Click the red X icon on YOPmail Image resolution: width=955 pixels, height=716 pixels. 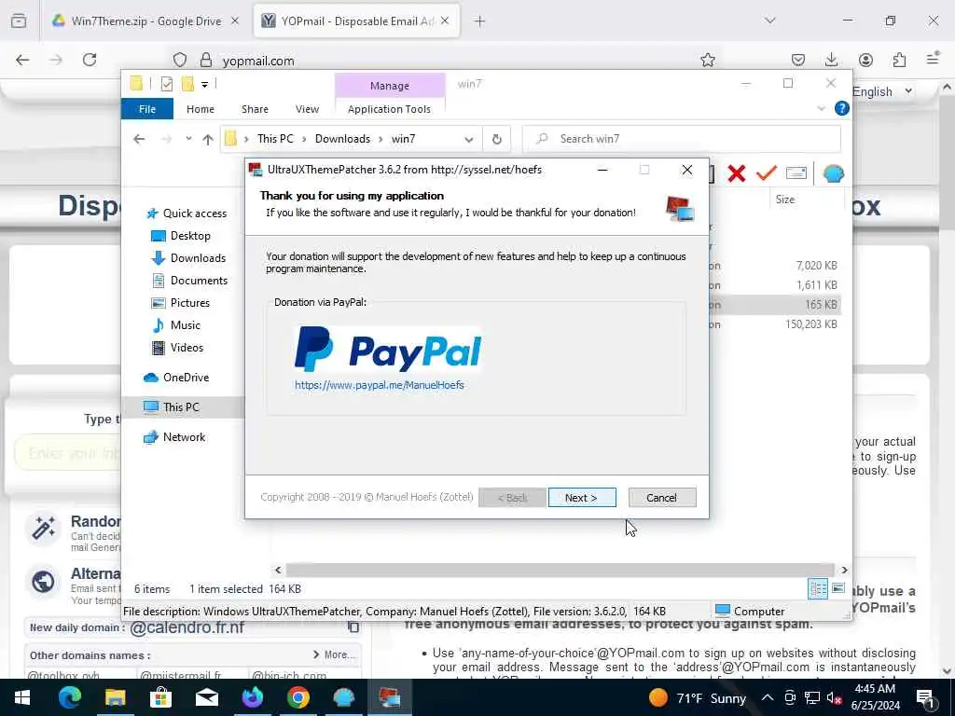[737, 173]
